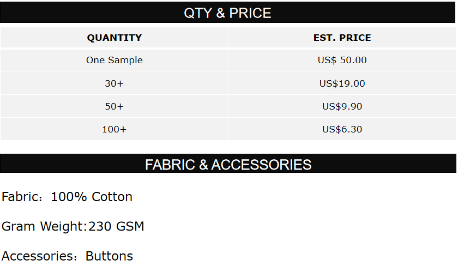The image size is (458, 278).
Task: Select the 50+ quantity cell
Action: pyautogui.click(x=114, y=107)
